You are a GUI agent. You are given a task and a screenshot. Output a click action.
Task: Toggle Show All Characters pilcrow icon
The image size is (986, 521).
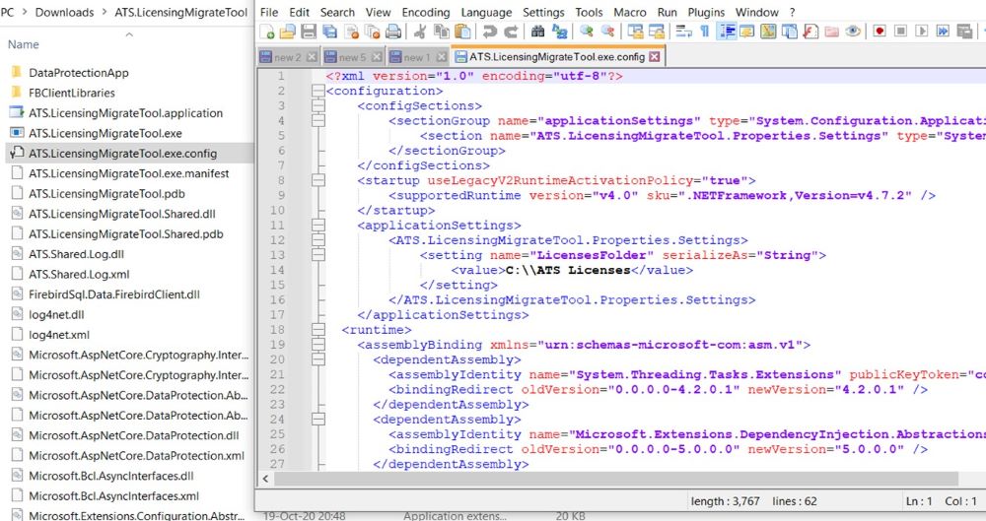pos(704,32)
